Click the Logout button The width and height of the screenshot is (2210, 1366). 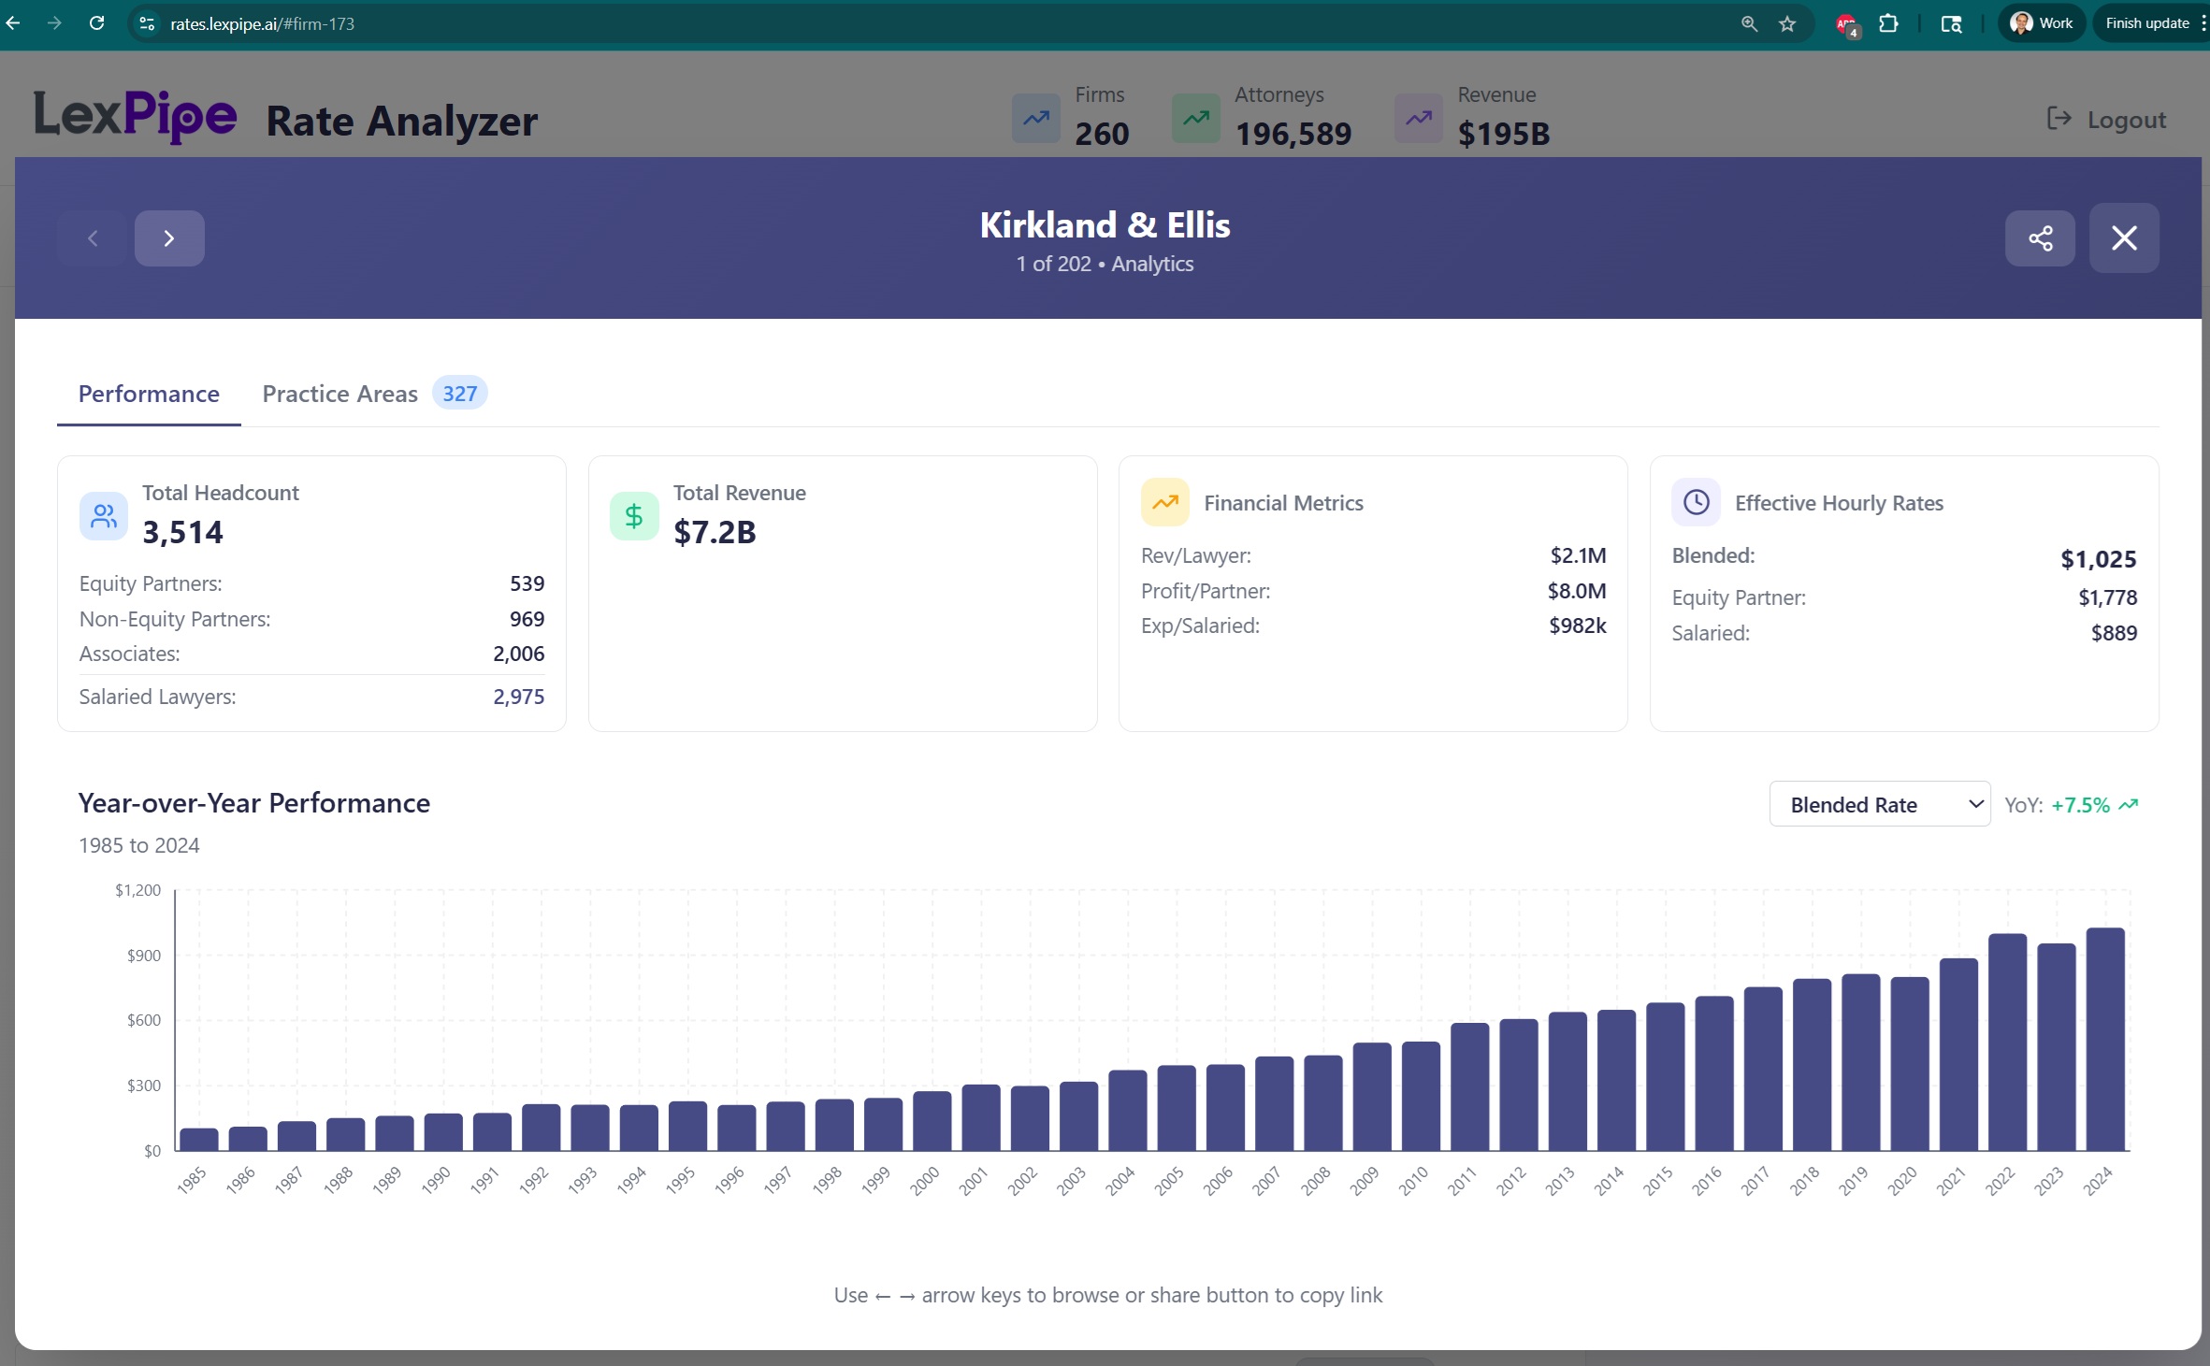[x=2106, y=120]
